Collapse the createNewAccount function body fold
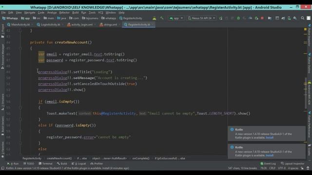The width and height of the screenshot is (312, 175). click(20, 48)
